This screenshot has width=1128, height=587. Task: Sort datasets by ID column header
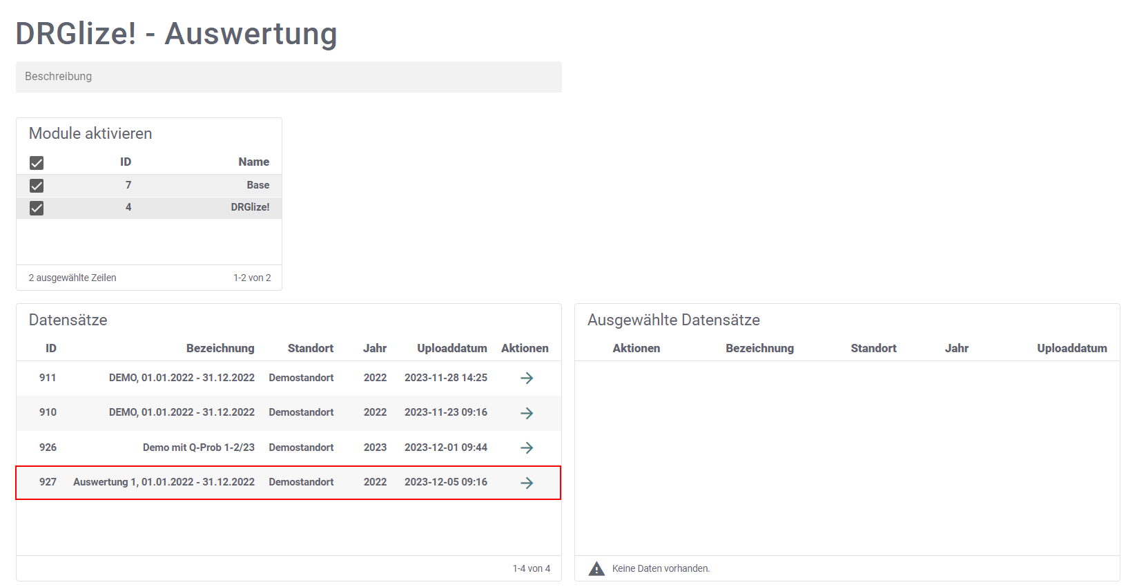point(51,348)
